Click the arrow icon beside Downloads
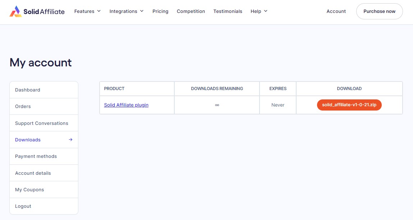Viewport: 413px width, 220px height. pyautogui.click(x=70, y=140)
